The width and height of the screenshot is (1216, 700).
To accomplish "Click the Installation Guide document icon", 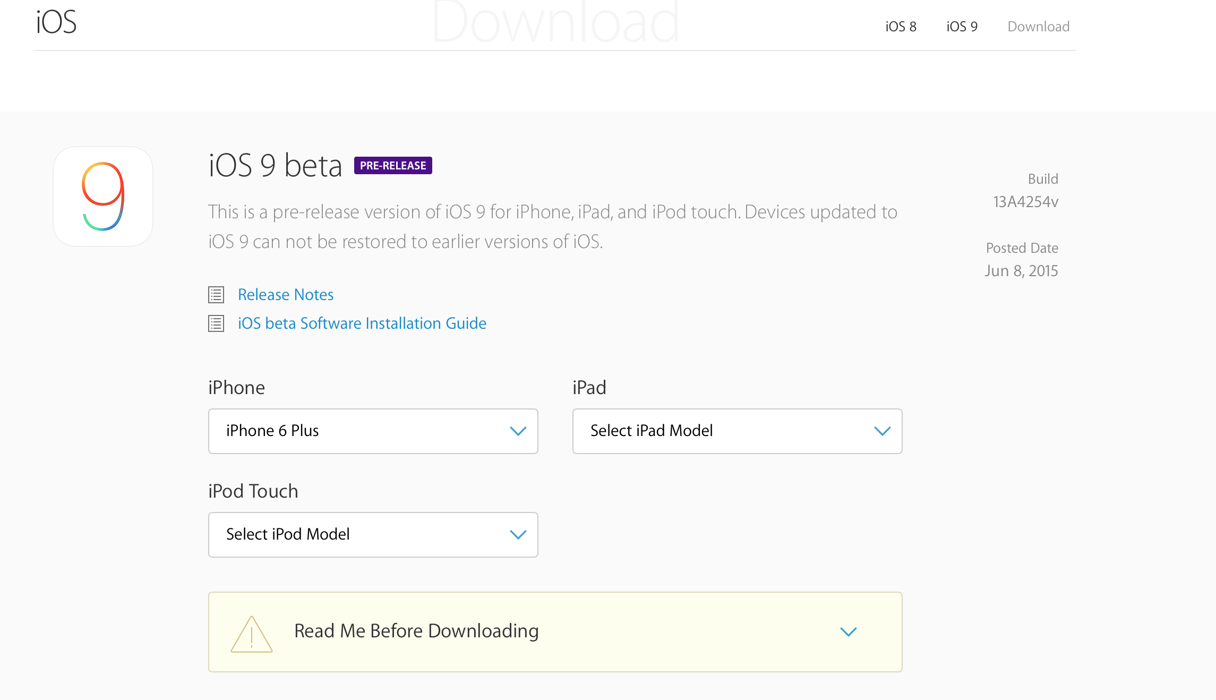I will click(x=216, y=323).
